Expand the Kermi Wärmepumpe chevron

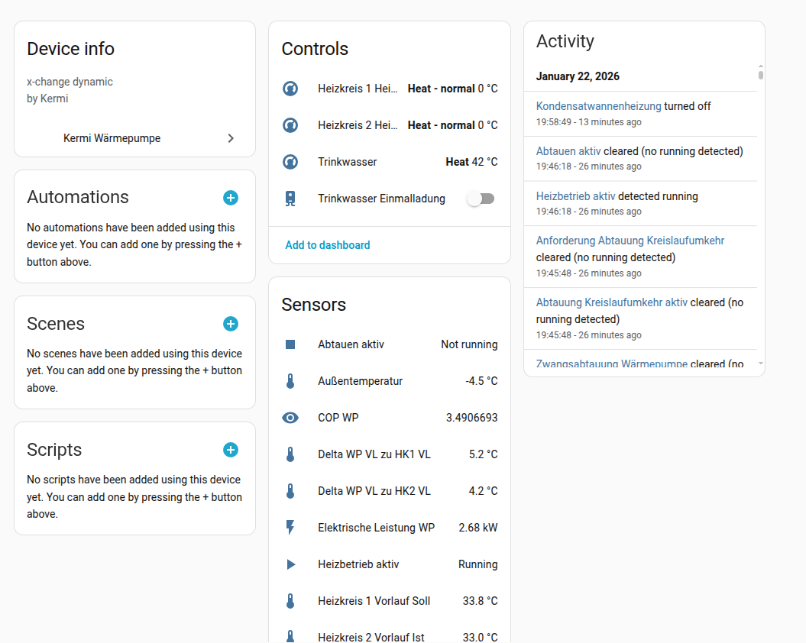pos(231,138)
